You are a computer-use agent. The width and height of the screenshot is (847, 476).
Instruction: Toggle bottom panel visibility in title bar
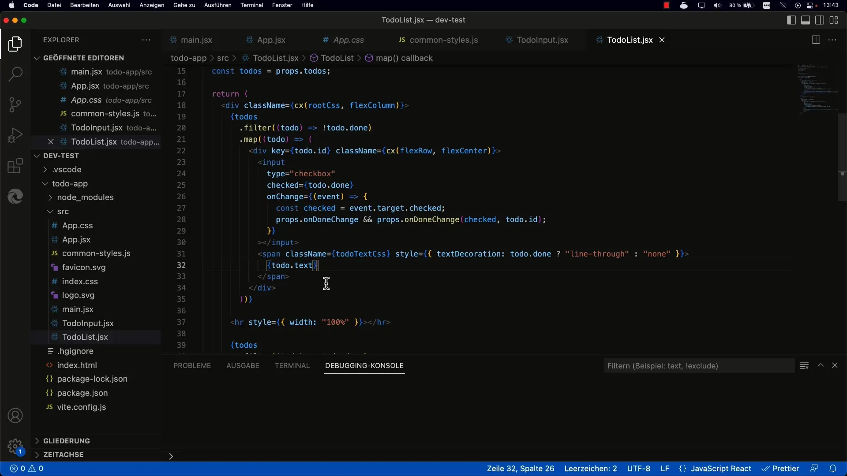click(806, 20)
